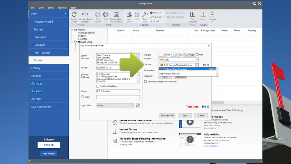Close the Add International Order dialog
The image size is (291, 164).
pos(209,45)
